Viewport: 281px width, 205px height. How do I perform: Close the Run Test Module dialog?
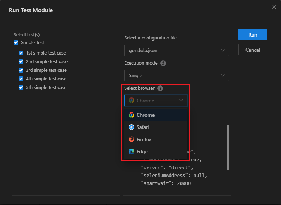[x=274, y=7]
